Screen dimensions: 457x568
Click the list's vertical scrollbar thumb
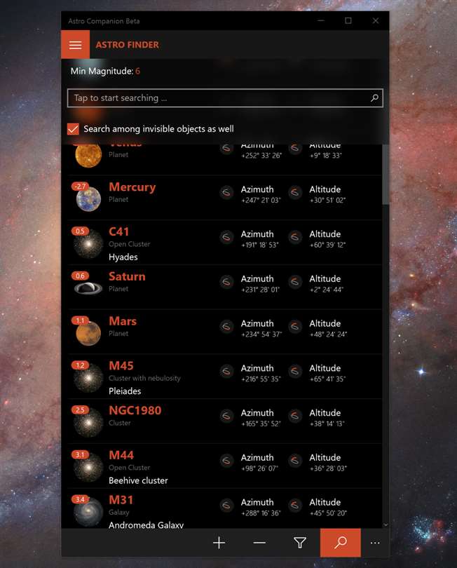click(x=386, y=174)
